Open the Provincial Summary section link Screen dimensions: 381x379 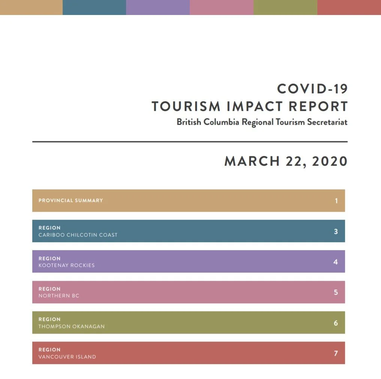tap(189, 201)
